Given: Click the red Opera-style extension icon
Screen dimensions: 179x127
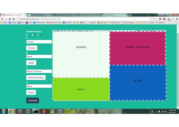Looking at the screenshot, I should (x=164, y=19).
